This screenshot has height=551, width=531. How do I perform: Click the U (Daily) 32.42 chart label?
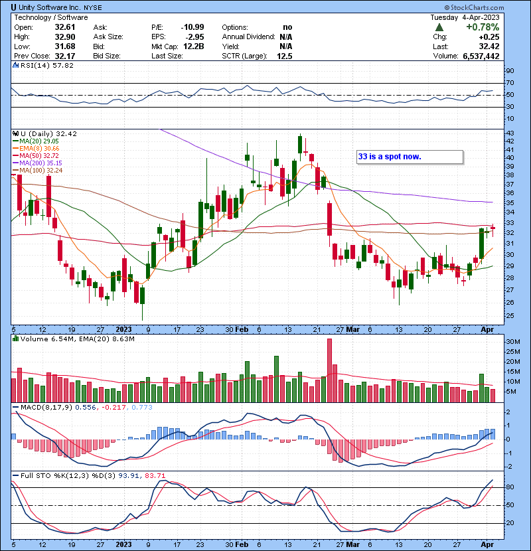click(48, 133)
